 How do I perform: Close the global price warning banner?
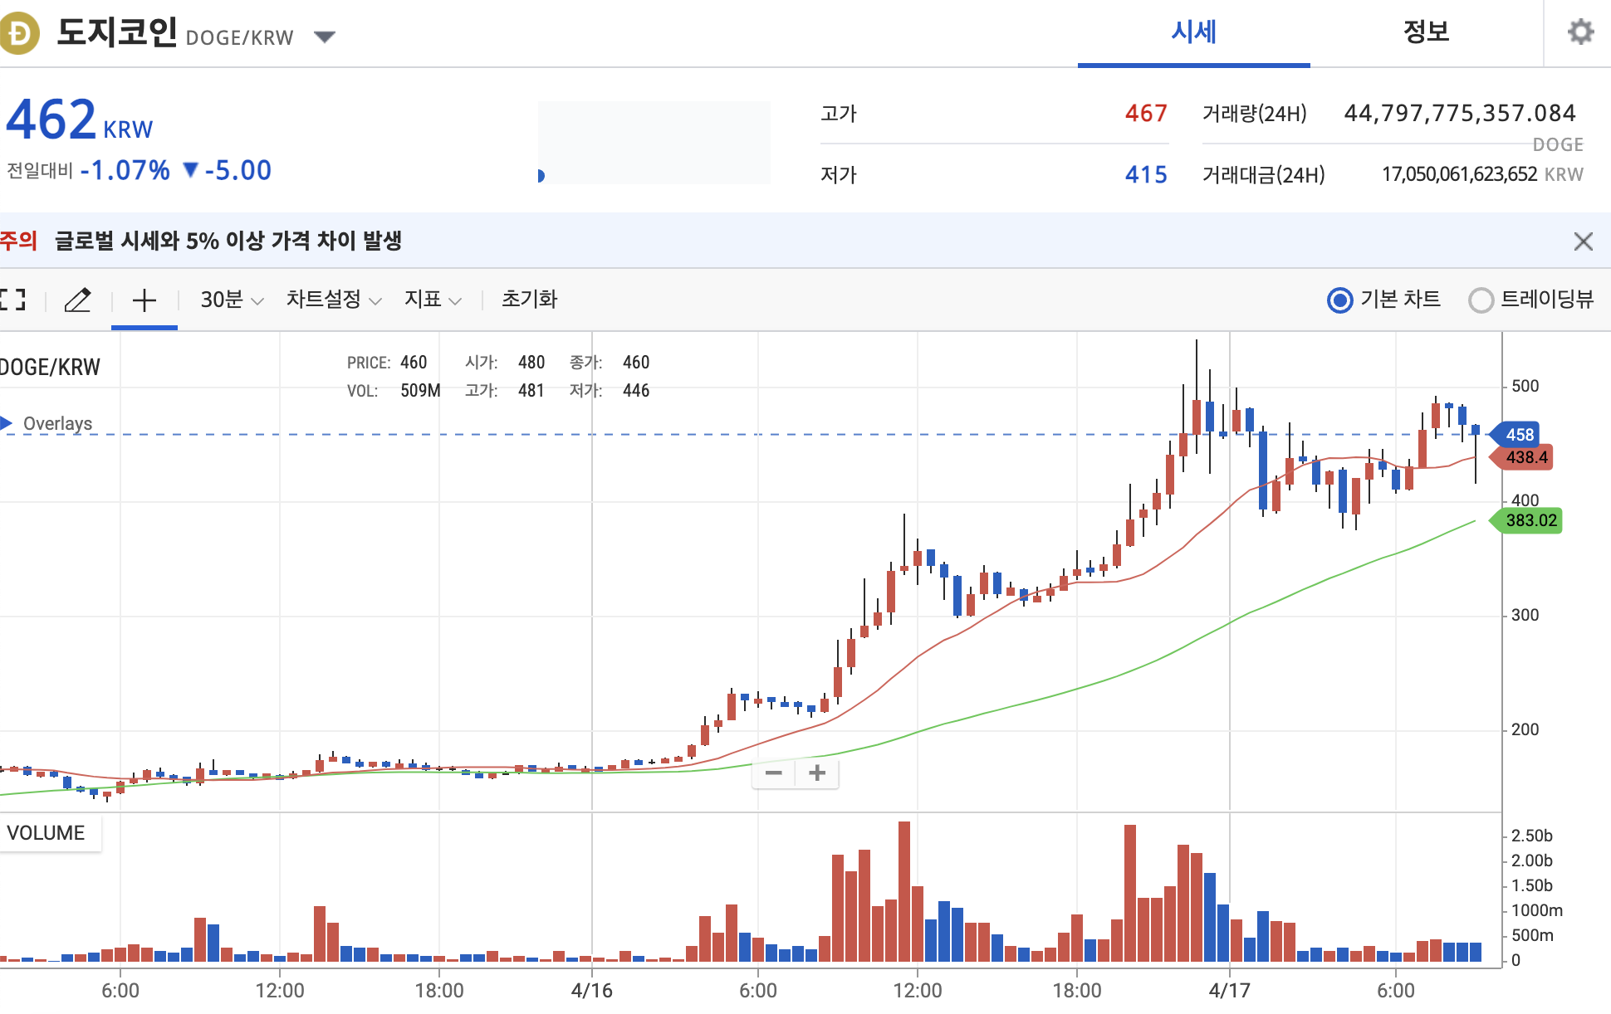tap(1583, 241)
